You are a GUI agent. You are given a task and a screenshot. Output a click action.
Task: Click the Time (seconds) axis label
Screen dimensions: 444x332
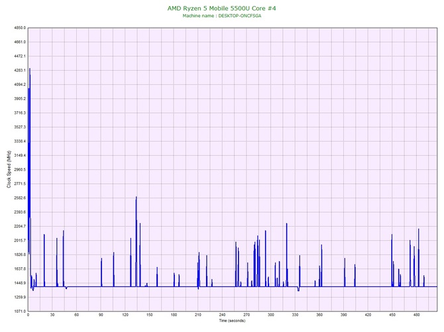coord(232,321)
